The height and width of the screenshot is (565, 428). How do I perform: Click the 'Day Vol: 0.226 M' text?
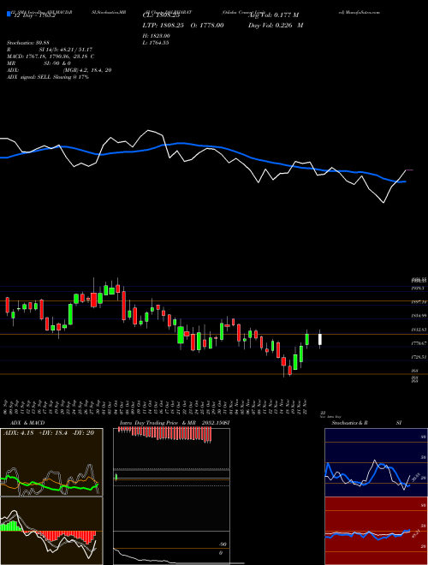(x=276, y=25)
